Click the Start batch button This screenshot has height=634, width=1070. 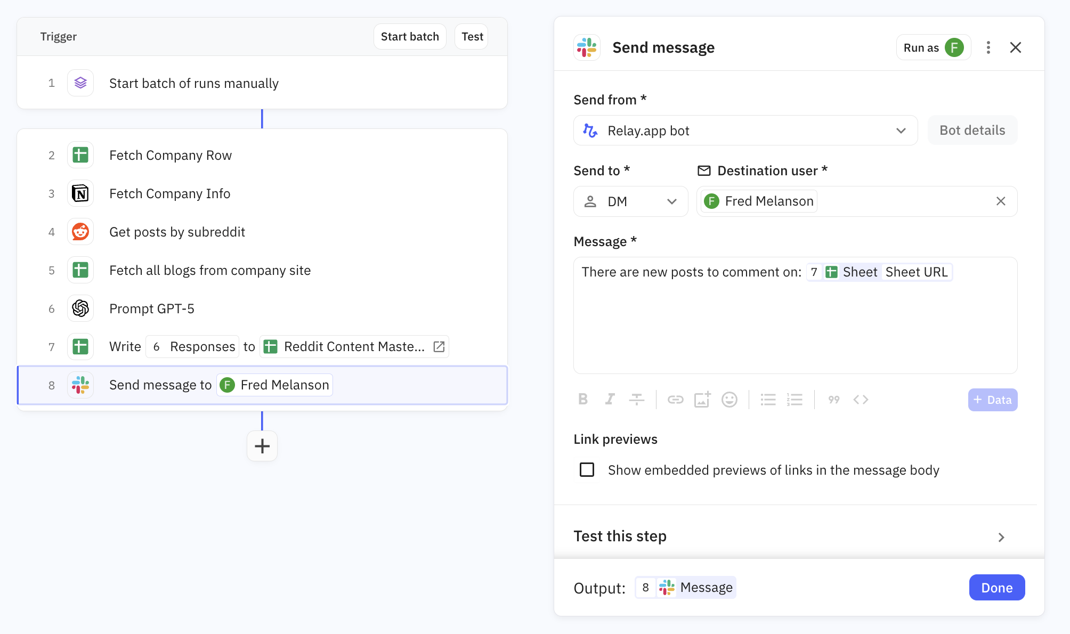pos(410,37)
